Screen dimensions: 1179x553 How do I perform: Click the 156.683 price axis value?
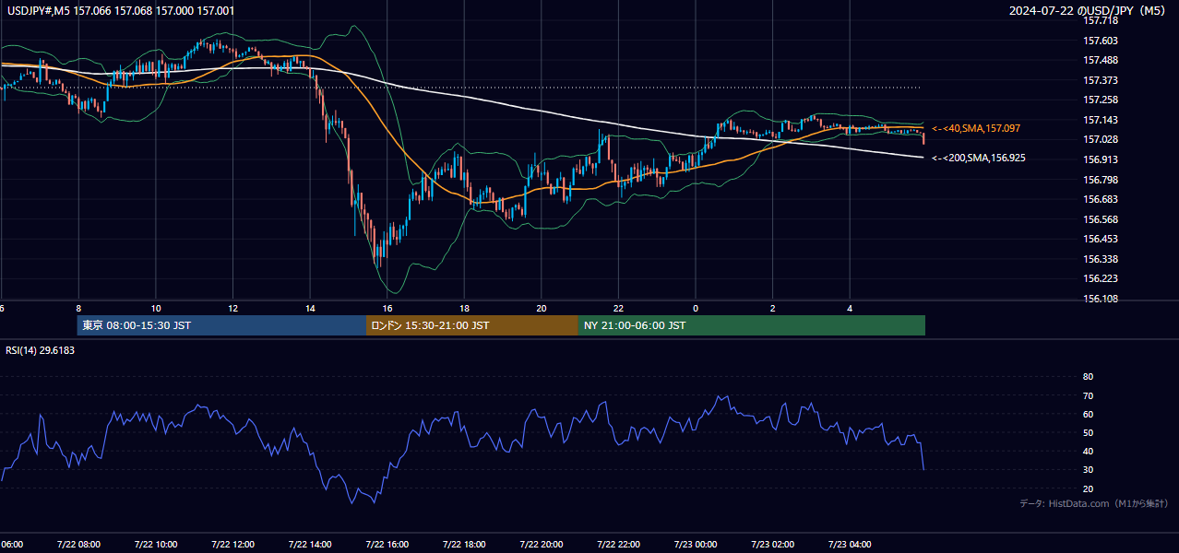(1100, 199)
